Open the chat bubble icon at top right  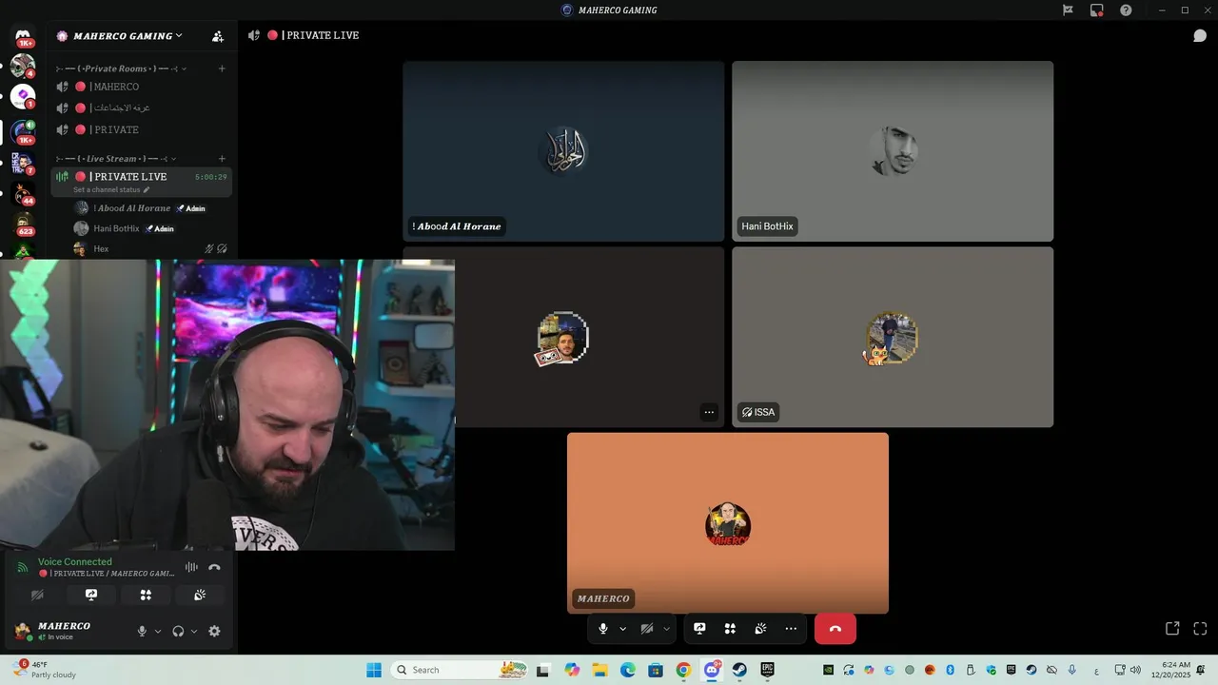click(x=1200, y=35)
